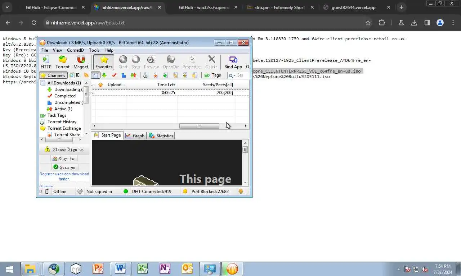
Task: Open the search magnifier dropdown in BitComet
Action: 232,75
